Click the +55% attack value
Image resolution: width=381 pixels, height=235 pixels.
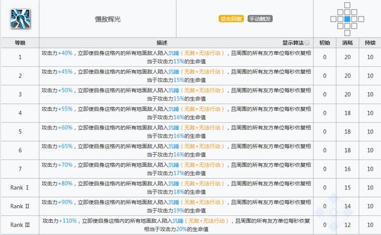pos(65,109)
